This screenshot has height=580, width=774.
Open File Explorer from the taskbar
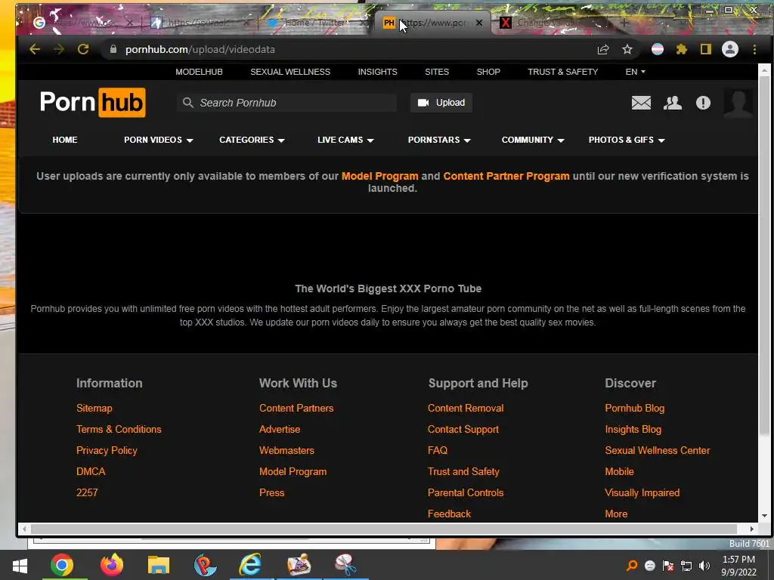click(159, 565)
